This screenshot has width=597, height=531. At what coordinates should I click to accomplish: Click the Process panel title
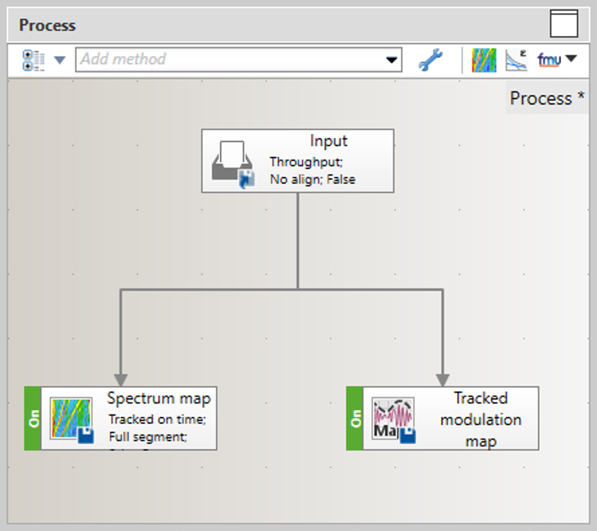click(47, 25)
